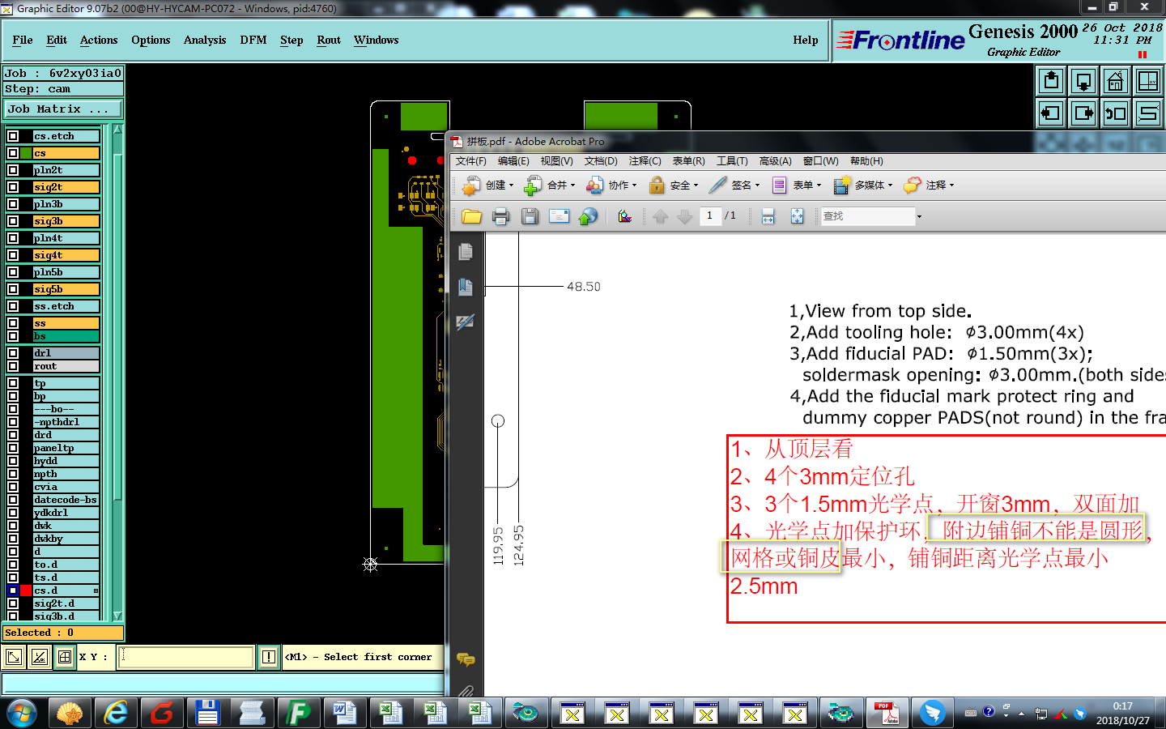
Task: Click the Acrobat search magnifier chart icon
Action: point(624,216)
